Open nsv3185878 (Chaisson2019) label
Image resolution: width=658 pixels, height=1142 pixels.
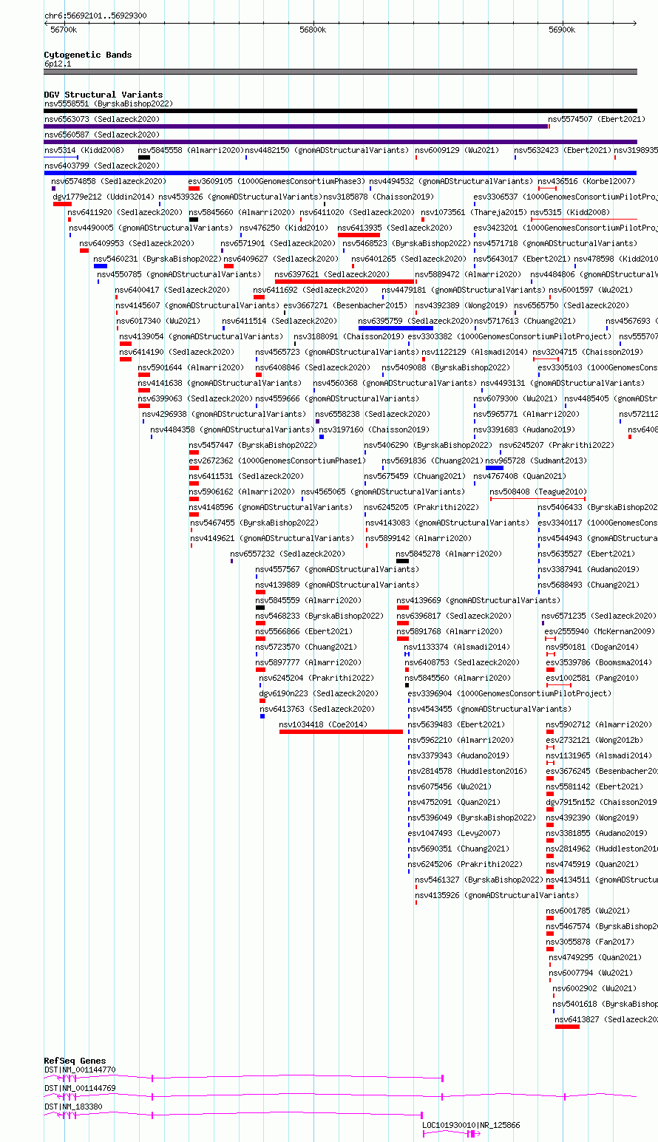pos(379,197)
